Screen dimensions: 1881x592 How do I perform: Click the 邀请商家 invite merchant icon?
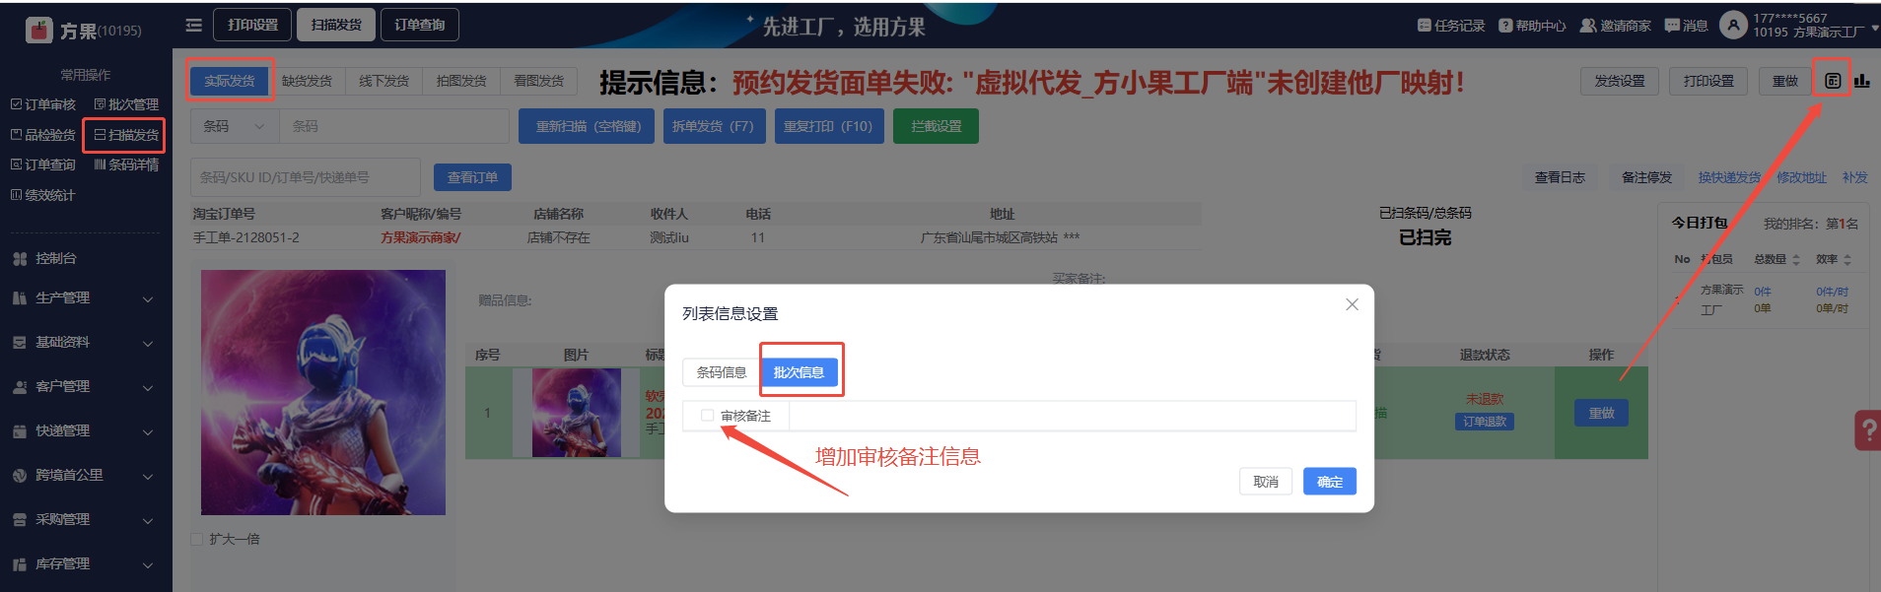click(1588, 26)
